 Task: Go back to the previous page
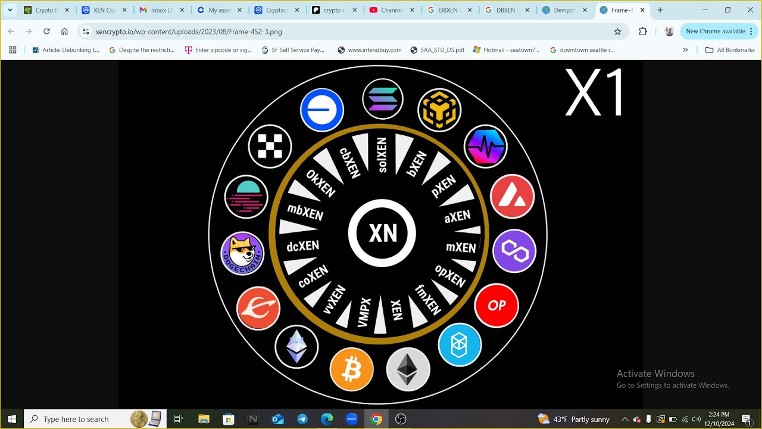tap(11, 32)
